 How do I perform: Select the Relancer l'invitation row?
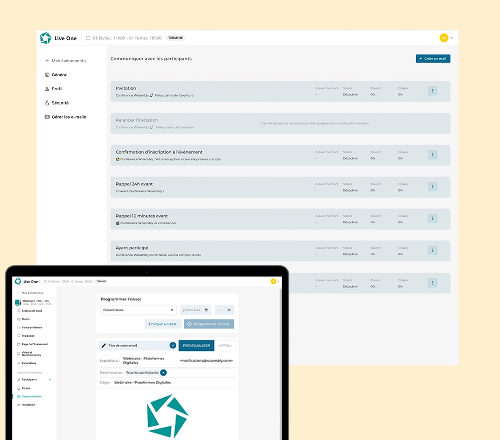[280, 124]
